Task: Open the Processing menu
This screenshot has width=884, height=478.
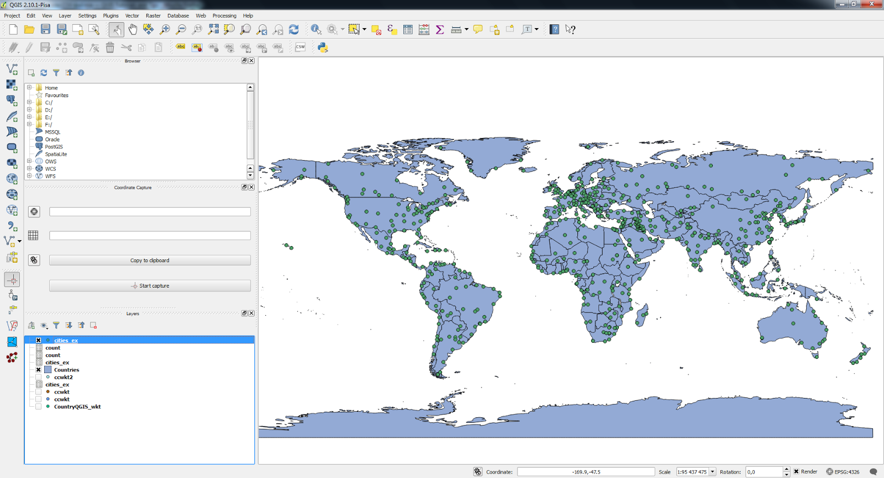Action: tap(224, 15)
